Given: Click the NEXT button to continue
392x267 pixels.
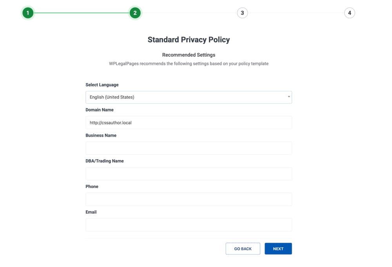Looking at the screenshot, I should pyautogui.click(x=278, y=248).
